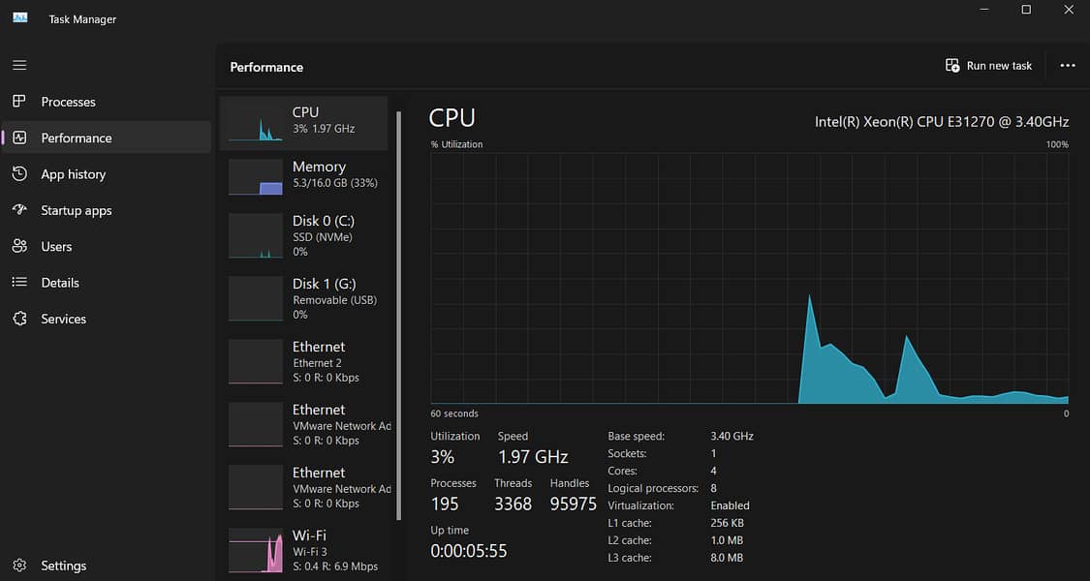The image size is (1090, 581).
Task: Select the Wi-Fi 3 thumbnail graph
Action: point(256,550)
